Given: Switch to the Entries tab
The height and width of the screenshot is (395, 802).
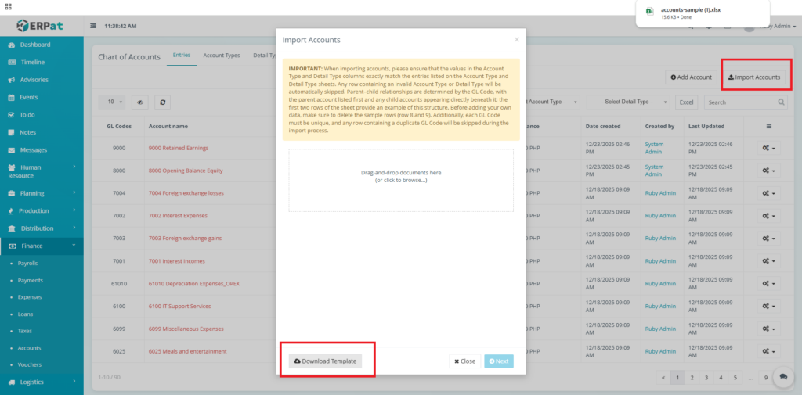Looking at the screenshot, I should click(x=182, y=56).
